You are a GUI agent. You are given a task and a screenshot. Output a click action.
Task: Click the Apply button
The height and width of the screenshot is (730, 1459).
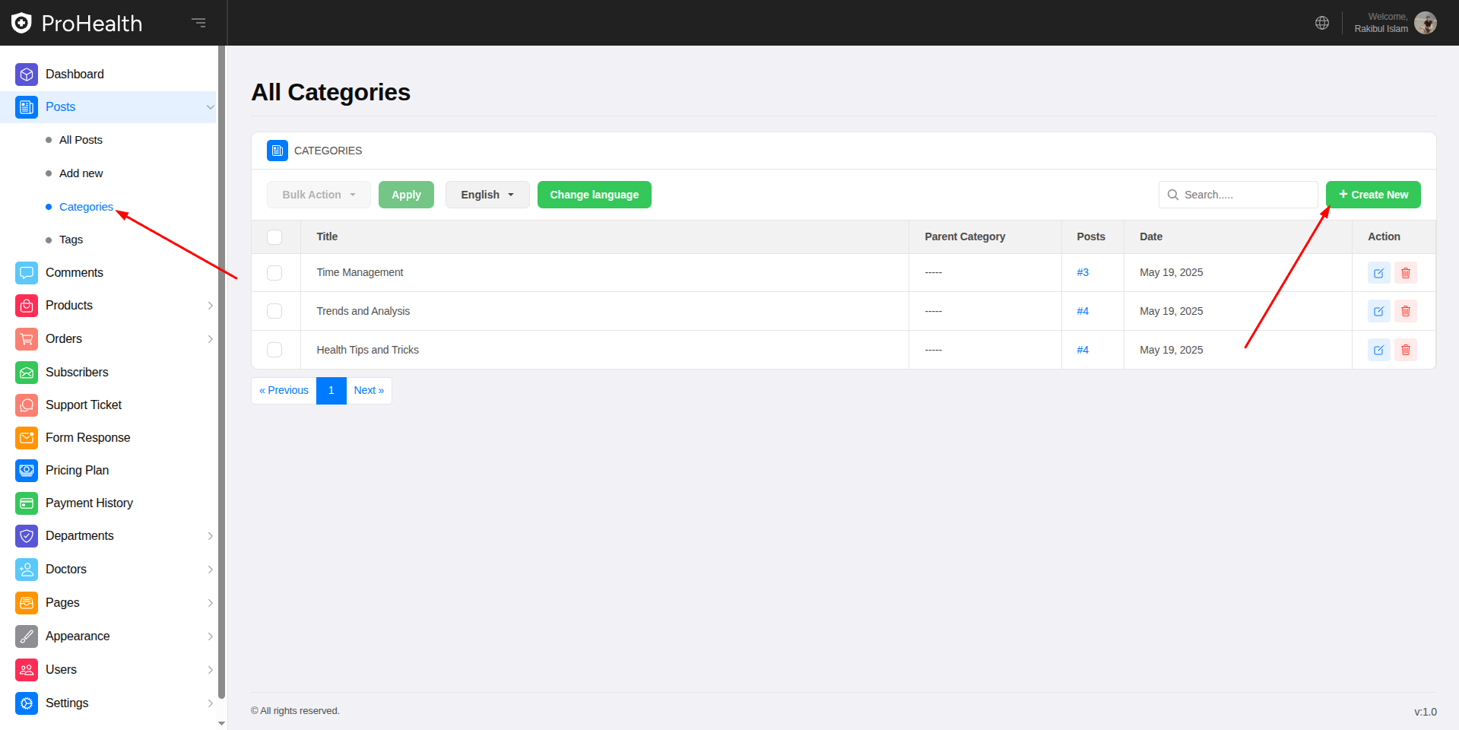point(406,195)
